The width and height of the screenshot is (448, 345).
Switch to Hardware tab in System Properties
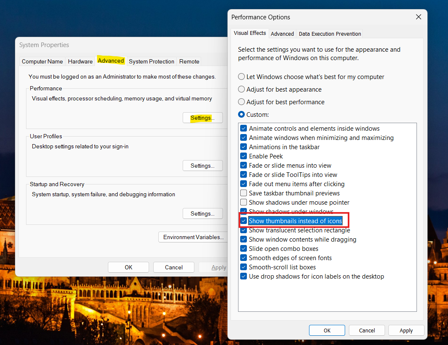[80, 61]
